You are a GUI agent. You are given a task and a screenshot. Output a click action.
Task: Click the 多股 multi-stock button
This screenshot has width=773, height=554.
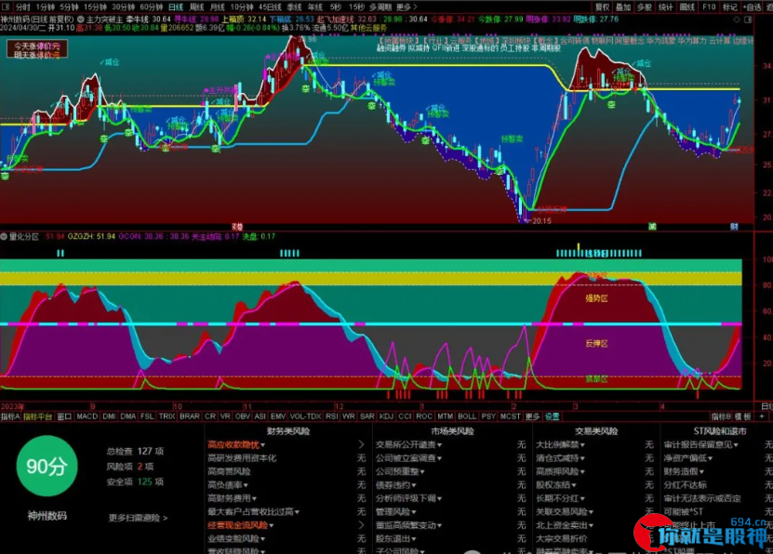pos(645,7)
